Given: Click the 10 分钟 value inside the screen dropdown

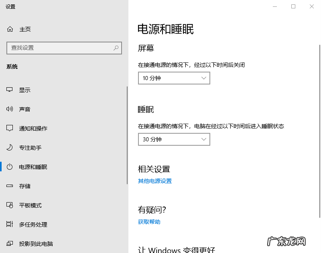Looking at the screenshot, I should (152, 78).
